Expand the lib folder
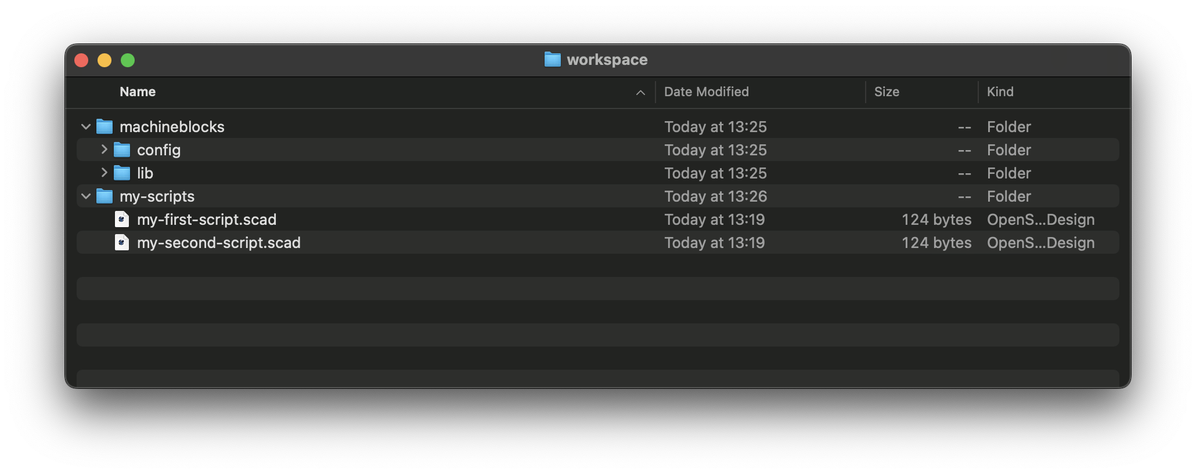The height and width of the screenshot is (474, 1196). click(104, 173)
